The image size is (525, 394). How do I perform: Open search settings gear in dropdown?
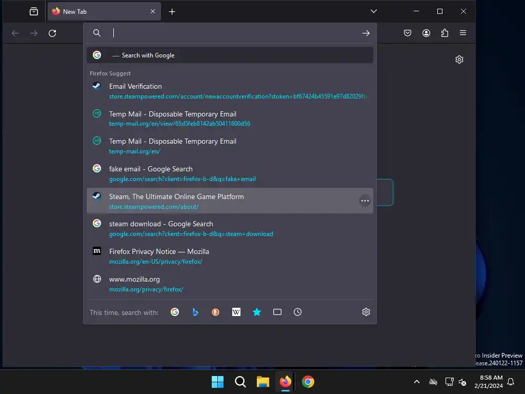pyautogui.click(x=366, y=312)
